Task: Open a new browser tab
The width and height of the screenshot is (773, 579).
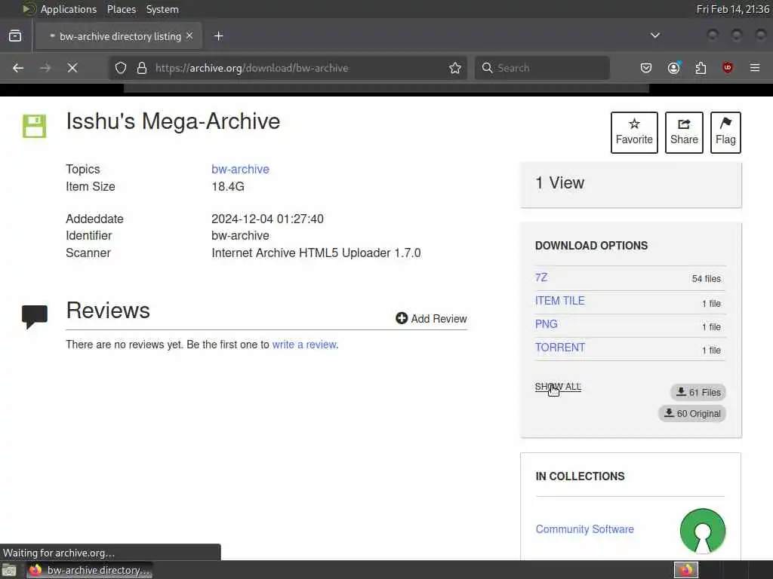Action: pos(218,36)
